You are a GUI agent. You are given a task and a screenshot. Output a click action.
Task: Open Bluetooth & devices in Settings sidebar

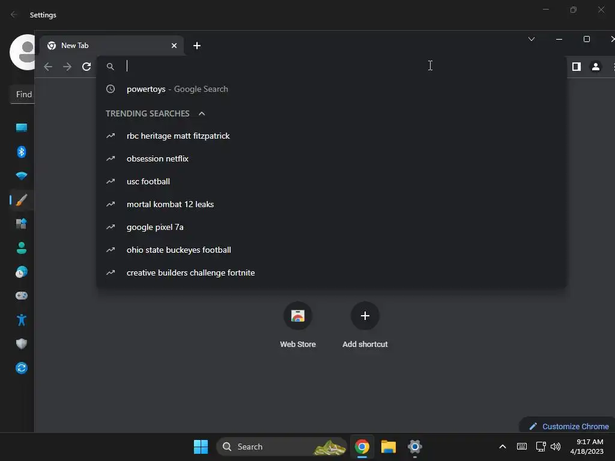[22, 152]
